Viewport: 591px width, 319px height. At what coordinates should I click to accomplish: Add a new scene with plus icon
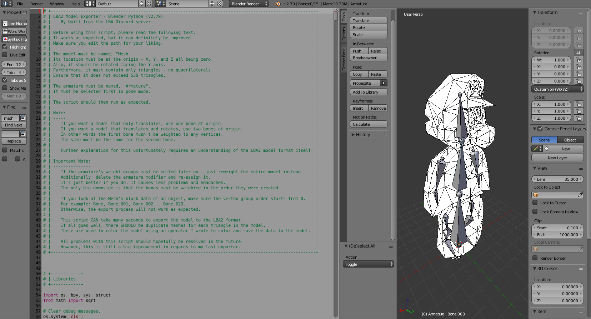click(212, 4)
